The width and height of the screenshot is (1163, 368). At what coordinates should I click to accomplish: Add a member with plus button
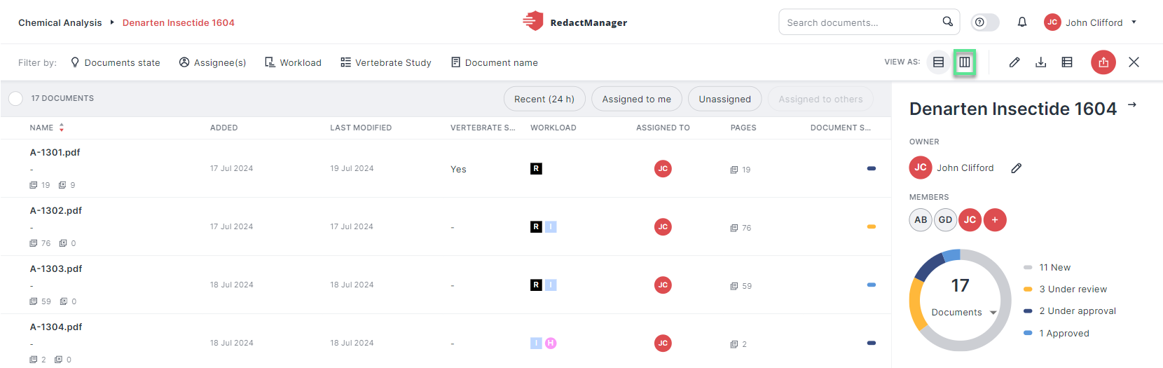coord(995,219)
